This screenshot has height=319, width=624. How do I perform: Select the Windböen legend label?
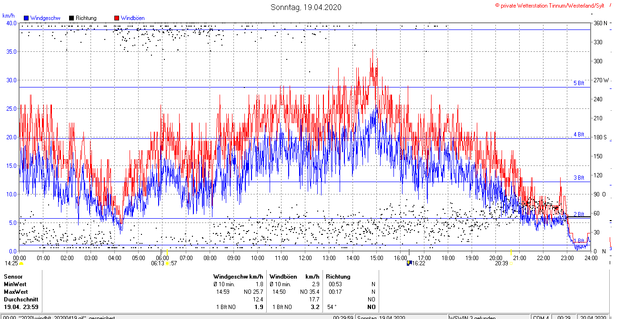tap(133, 18)
